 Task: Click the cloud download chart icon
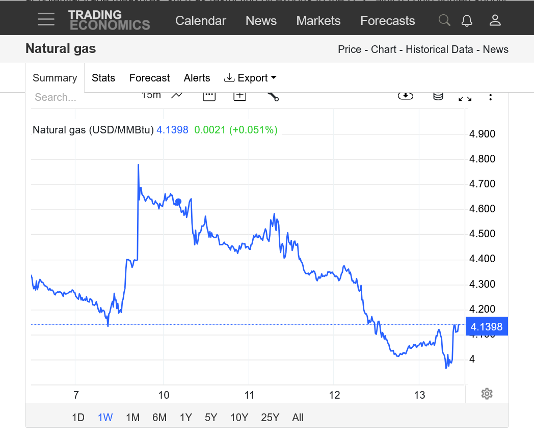(405, 96)
